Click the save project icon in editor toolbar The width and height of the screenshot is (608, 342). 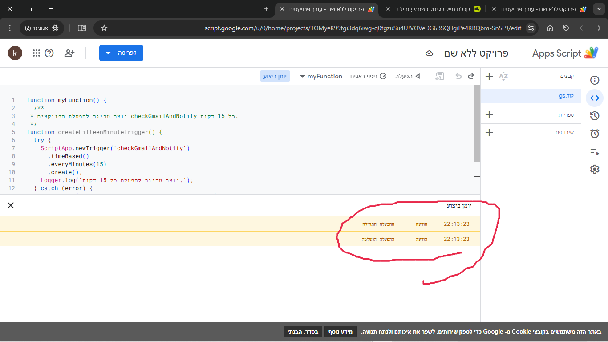pyautogui.click(x=440, y=76)
